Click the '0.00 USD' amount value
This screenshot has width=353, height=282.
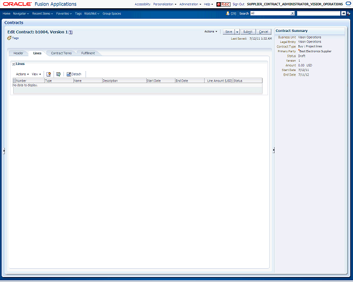coord(305,66)
